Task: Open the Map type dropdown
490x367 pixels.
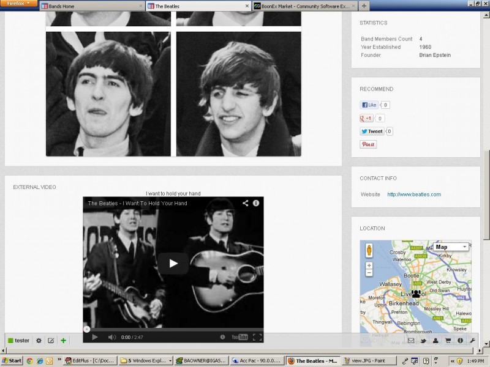Action: [451, 247]
